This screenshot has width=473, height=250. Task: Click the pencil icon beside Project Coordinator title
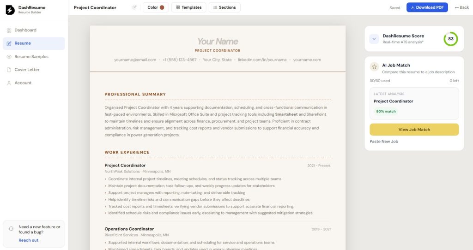click(134, 7)
